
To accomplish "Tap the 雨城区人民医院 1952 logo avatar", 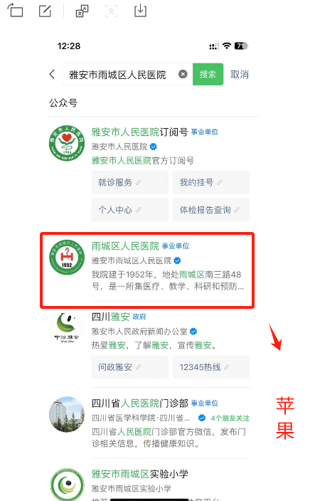I will coord(67,257).
